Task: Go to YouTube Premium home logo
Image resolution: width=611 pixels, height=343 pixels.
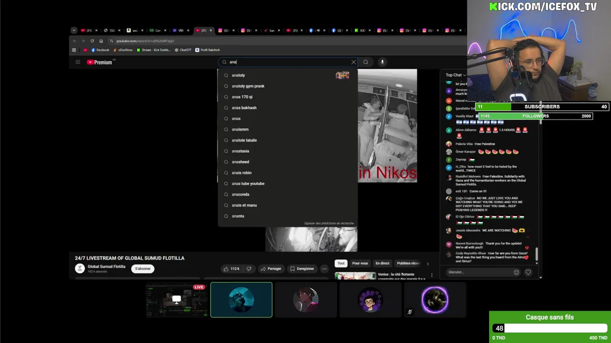Action: coord(100,62)
